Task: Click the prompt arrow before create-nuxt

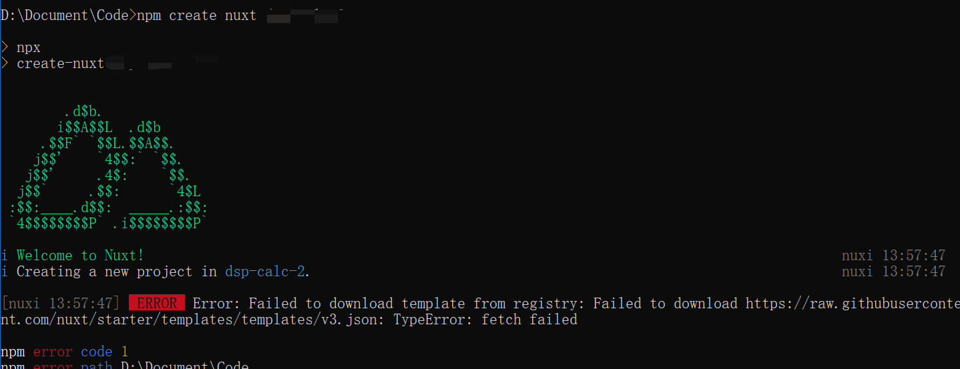Action: click(5, 63)
